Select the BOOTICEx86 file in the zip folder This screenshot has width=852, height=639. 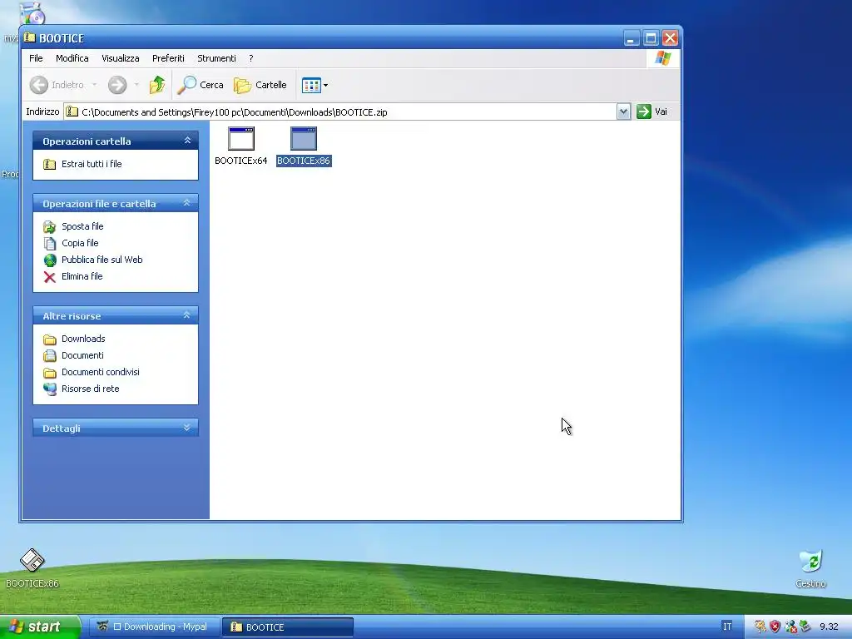[304, 146]
